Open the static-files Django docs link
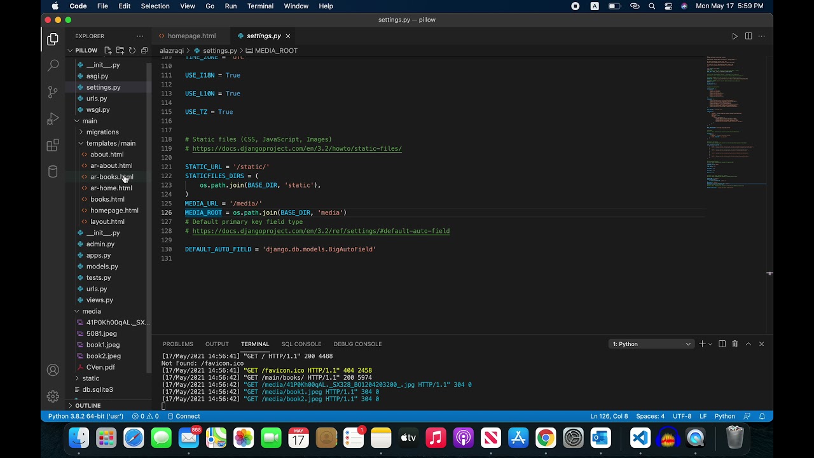The image size is (814, 458). pyautogui.click(x=297, y=149)
